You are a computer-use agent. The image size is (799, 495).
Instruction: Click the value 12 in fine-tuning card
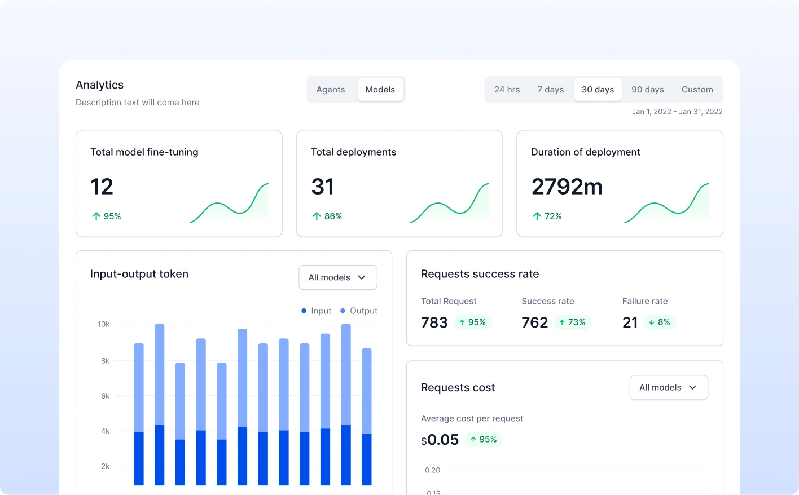pyautogui.click(x=102, y=187)
